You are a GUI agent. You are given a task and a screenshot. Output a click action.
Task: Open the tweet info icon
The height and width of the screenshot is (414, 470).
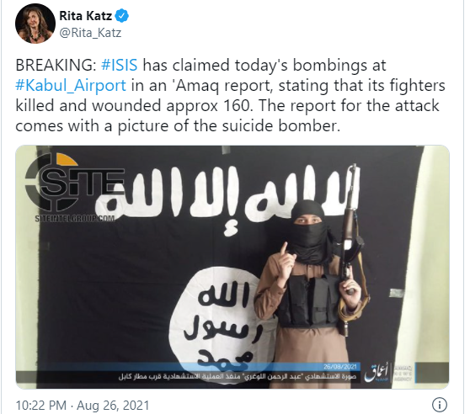point(440,405)
